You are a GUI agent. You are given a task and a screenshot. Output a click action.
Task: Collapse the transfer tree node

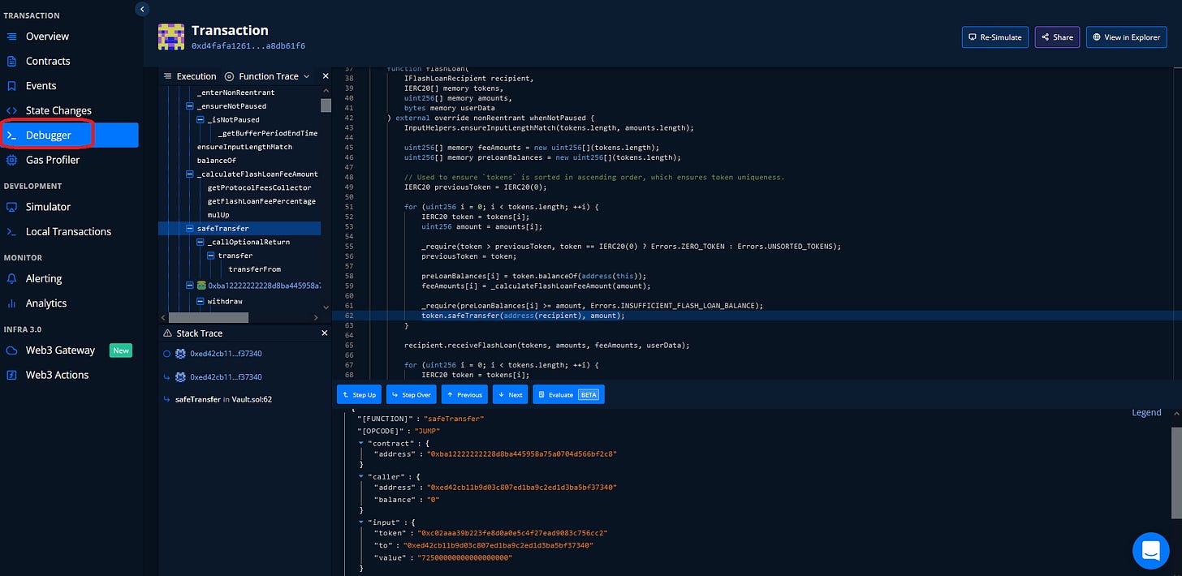(x=211, y=256)
